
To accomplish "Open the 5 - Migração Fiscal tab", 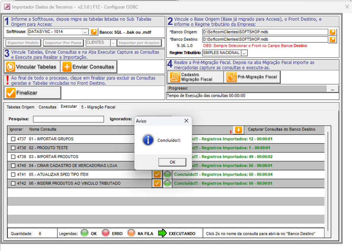I will point(98,107).
